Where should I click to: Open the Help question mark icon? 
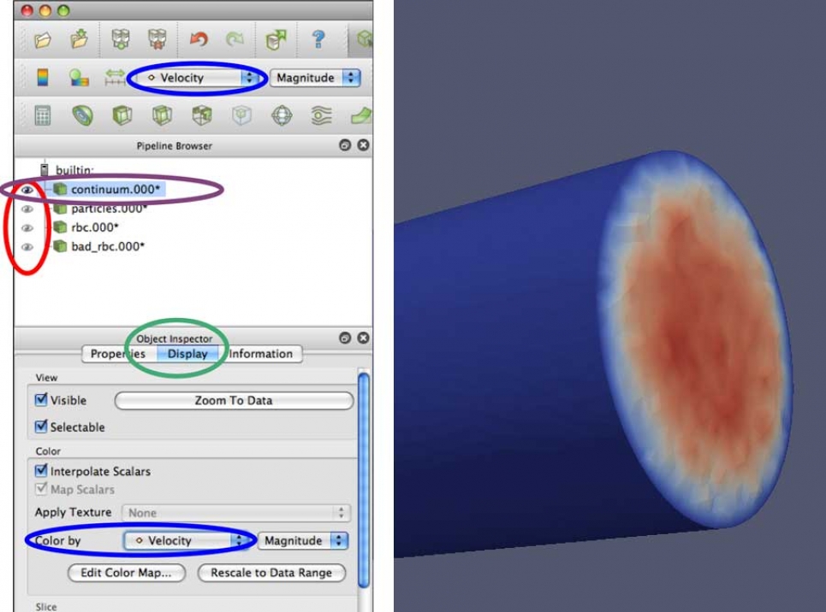tap(318, 39)
